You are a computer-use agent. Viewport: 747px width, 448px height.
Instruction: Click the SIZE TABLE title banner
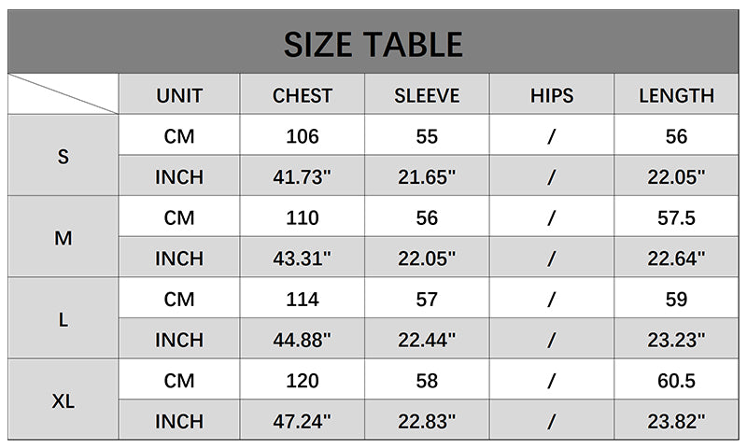pos(373,44)
